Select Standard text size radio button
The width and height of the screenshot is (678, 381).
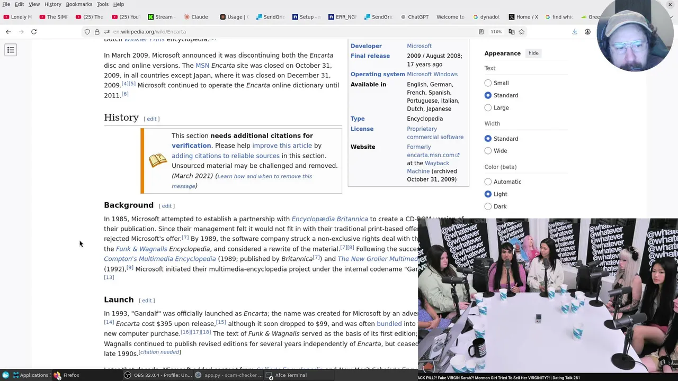(488, 95)
